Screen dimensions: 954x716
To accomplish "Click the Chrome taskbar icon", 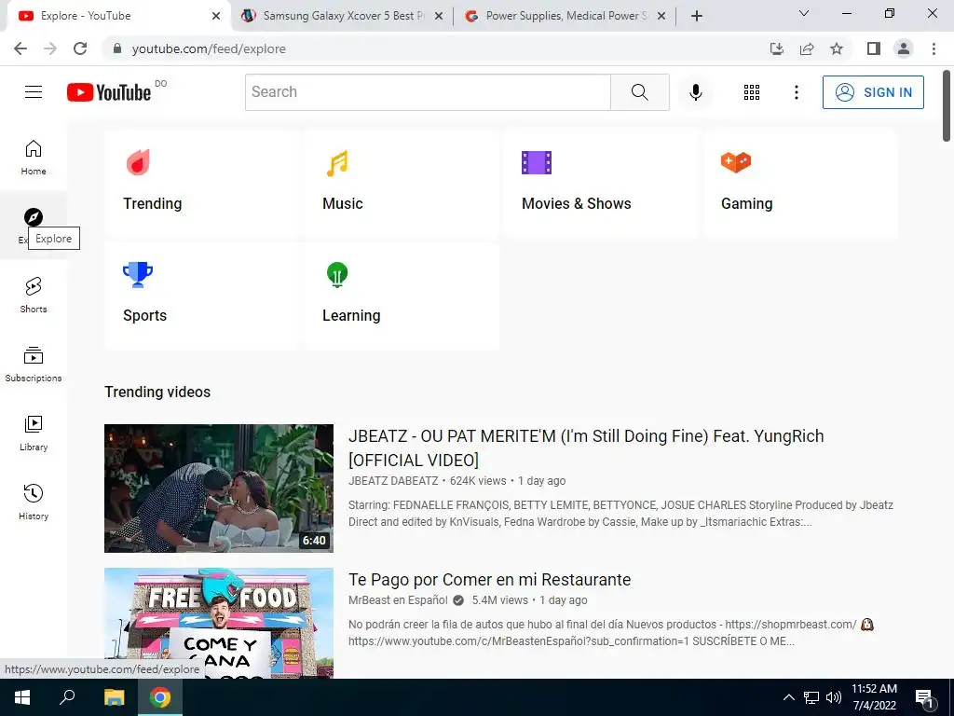I will tap(160, 697).
